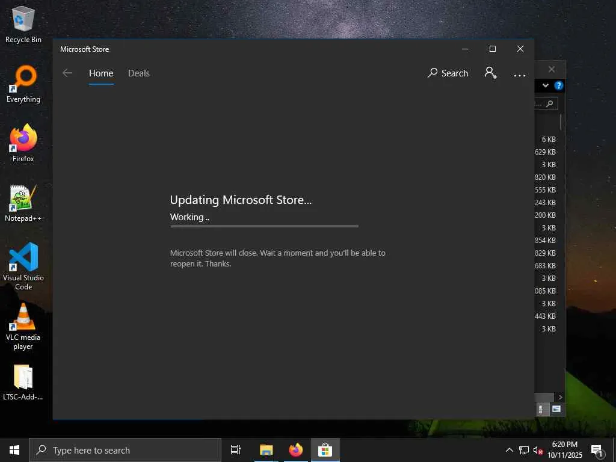
Task: Select the 683 KB file size entry
Action: (545, 265)
